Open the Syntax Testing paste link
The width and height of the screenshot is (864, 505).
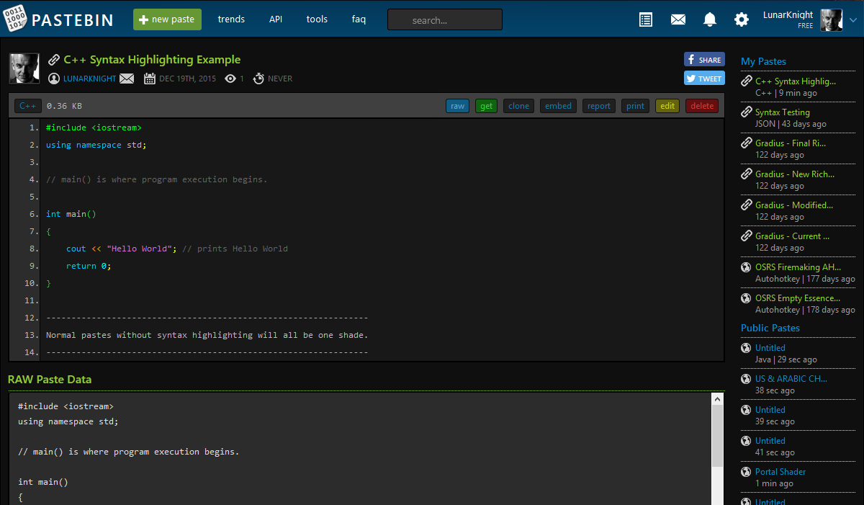coord(782,112)
